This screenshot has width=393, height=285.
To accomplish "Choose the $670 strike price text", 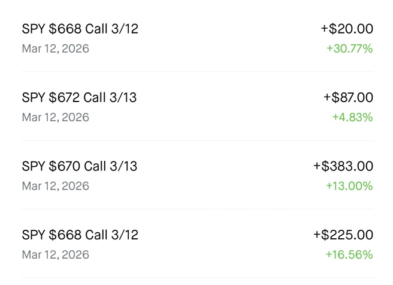I will click(x=65, y=166).
